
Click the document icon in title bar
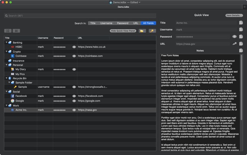pyautogui.click(x=111, y=2)
